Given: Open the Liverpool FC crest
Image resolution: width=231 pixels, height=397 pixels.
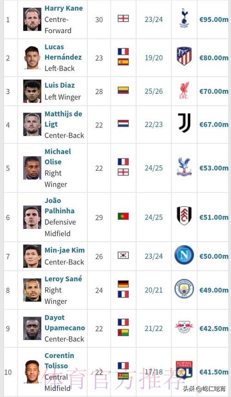Looking at the screenshot, I should [x=184, y=90].
